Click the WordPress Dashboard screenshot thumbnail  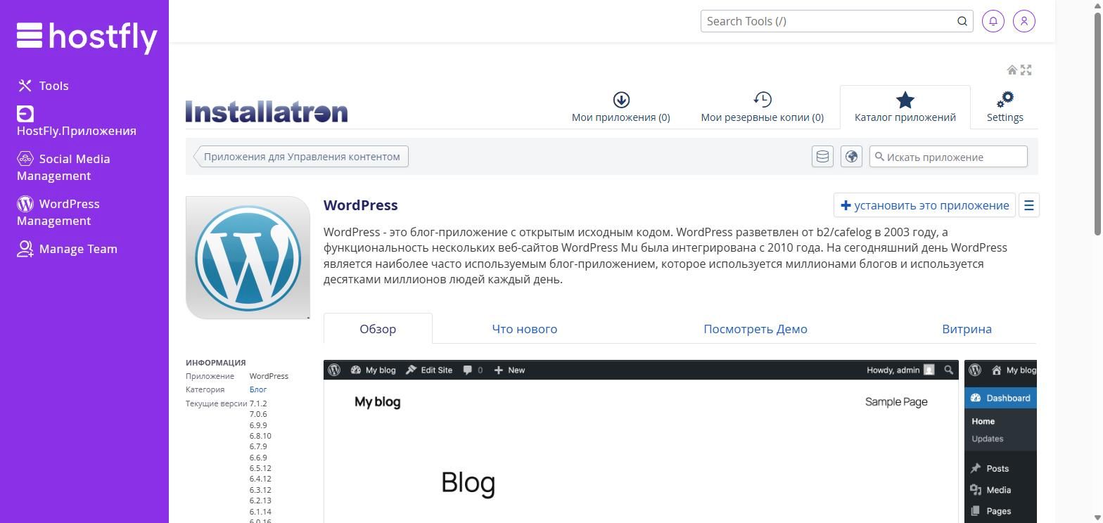point(1000,441)
